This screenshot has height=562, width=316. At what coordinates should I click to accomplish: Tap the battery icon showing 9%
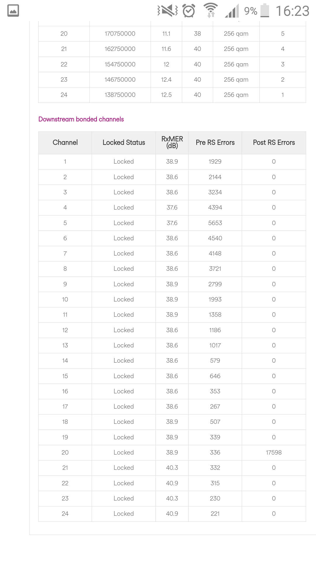pyautogui.click(x=265, y=11)
